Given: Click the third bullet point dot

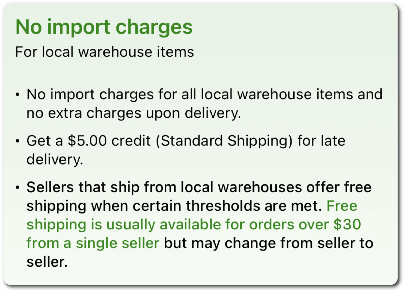Looking at the screenshot, I should 18,188.
